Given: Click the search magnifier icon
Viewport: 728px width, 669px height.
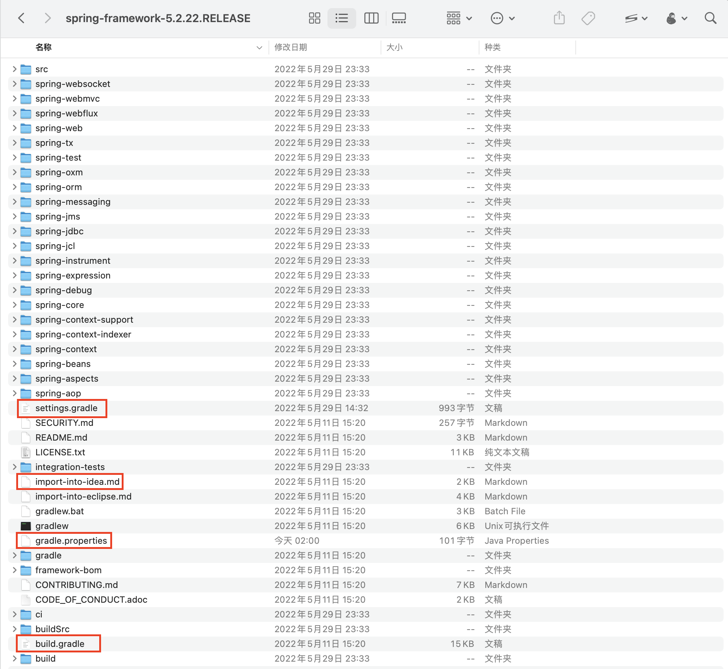Looking at the screenshot, I should 710,18.
